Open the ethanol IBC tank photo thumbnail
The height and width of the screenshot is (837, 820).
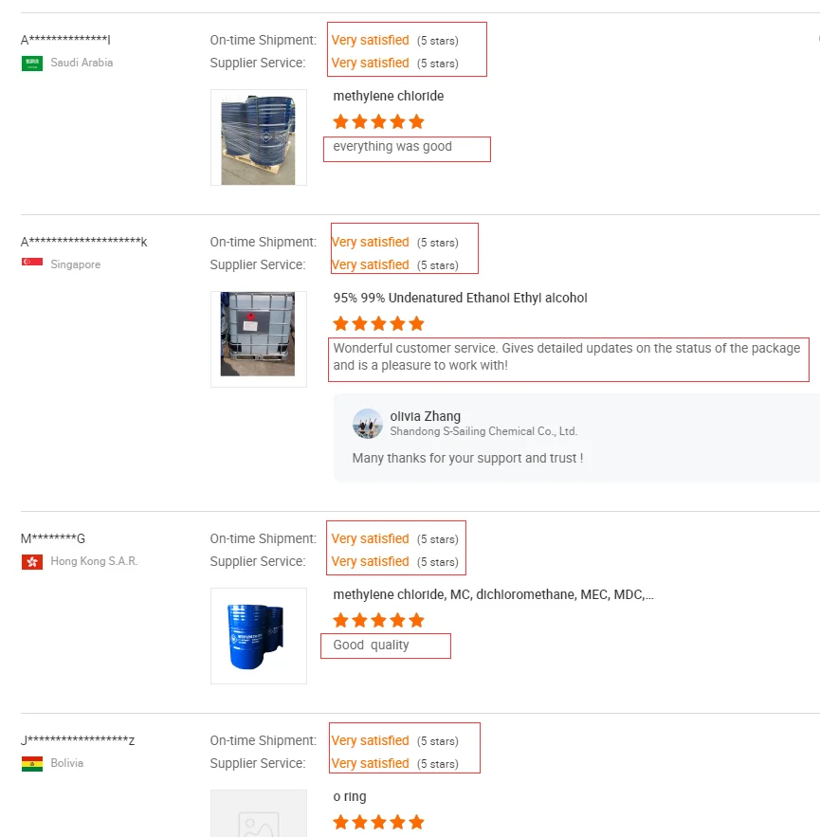click(x=258, y=338)
